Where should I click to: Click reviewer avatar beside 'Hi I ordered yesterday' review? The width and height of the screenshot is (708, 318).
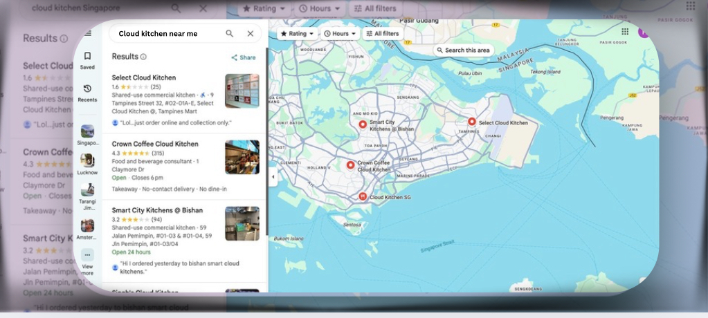click(115, 268)
